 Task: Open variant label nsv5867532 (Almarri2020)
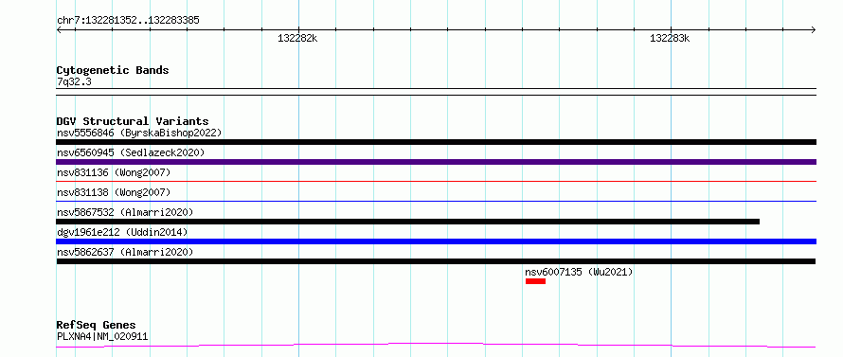tap(125, 212)
